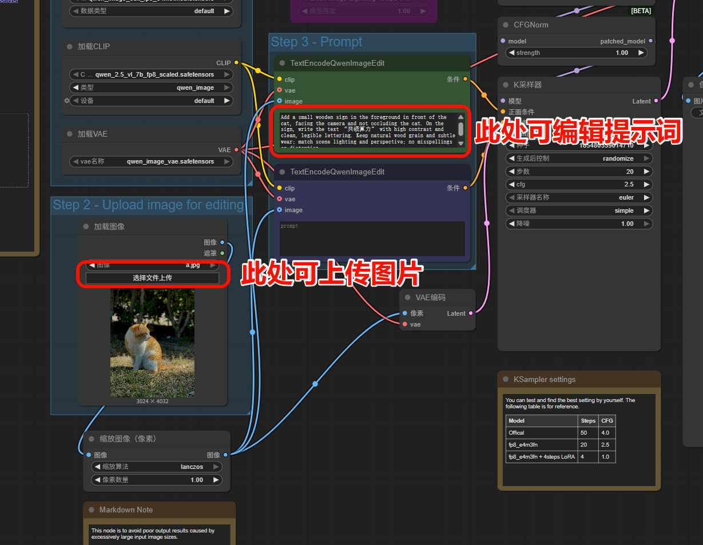Collapse the 加载CLIP node using its title dot

click(70, 47)
